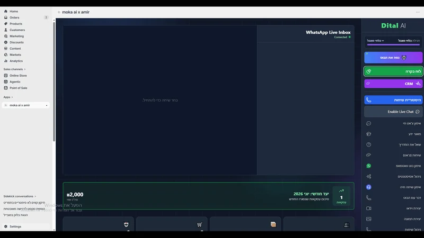Viewport: 424px width, 238px height.
Task: Pin the moka ai x amir app entry
Action: (x=47, y=105)
